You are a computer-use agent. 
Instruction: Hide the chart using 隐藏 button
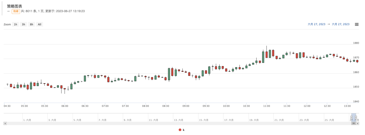coord(16,11)
